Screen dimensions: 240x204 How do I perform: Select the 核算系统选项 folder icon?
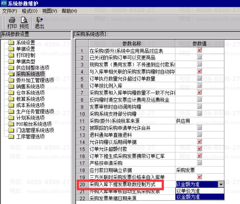coord(11,99)
